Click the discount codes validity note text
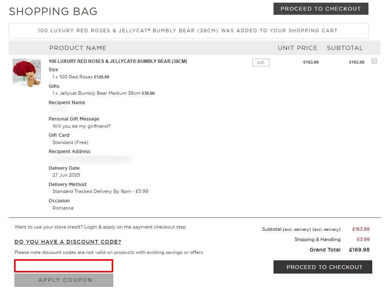This screenshot has height=291, width=392. (x=109, y=252)
